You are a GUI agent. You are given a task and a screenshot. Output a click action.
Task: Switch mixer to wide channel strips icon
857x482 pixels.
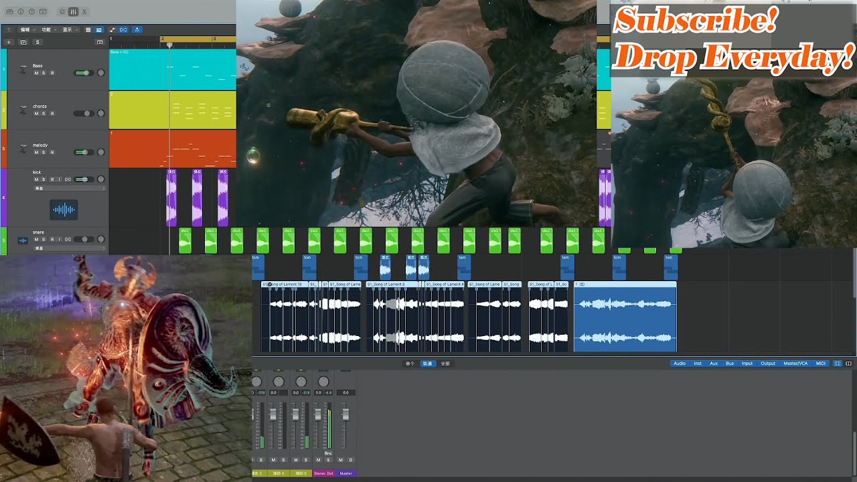848,364
